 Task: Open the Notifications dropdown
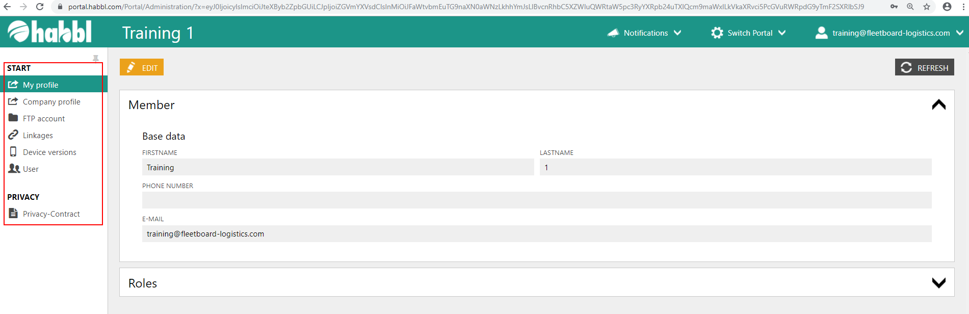[x=645, y=33]
